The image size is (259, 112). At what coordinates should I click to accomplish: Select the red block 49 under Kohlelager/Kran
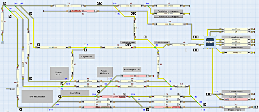[x=135, y=76]
